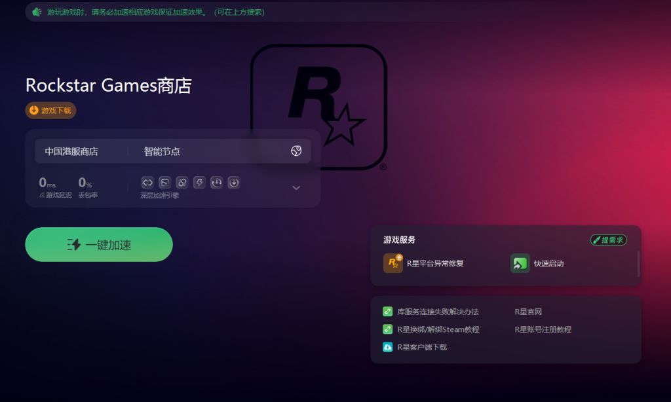Start acceleration with the 一键加速 button
The image size is (671, 402).
click(x=99, y=245)
